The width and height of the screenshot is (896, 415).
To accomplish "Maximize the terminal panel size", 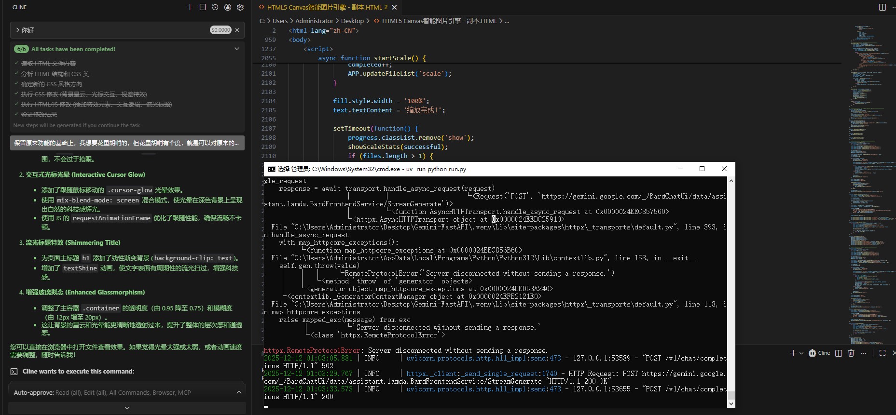I will [882, 353].
